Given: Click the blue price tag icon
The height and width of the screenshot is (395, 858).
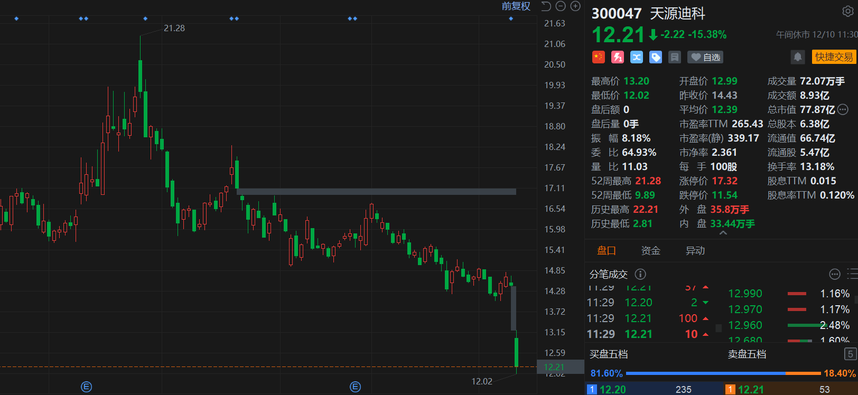Looking at the screenshot, I should 656,57.
